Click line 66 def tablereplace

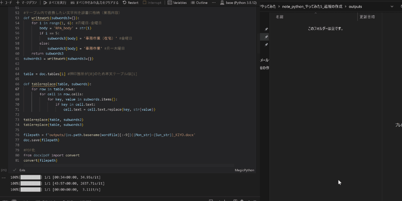57,84
